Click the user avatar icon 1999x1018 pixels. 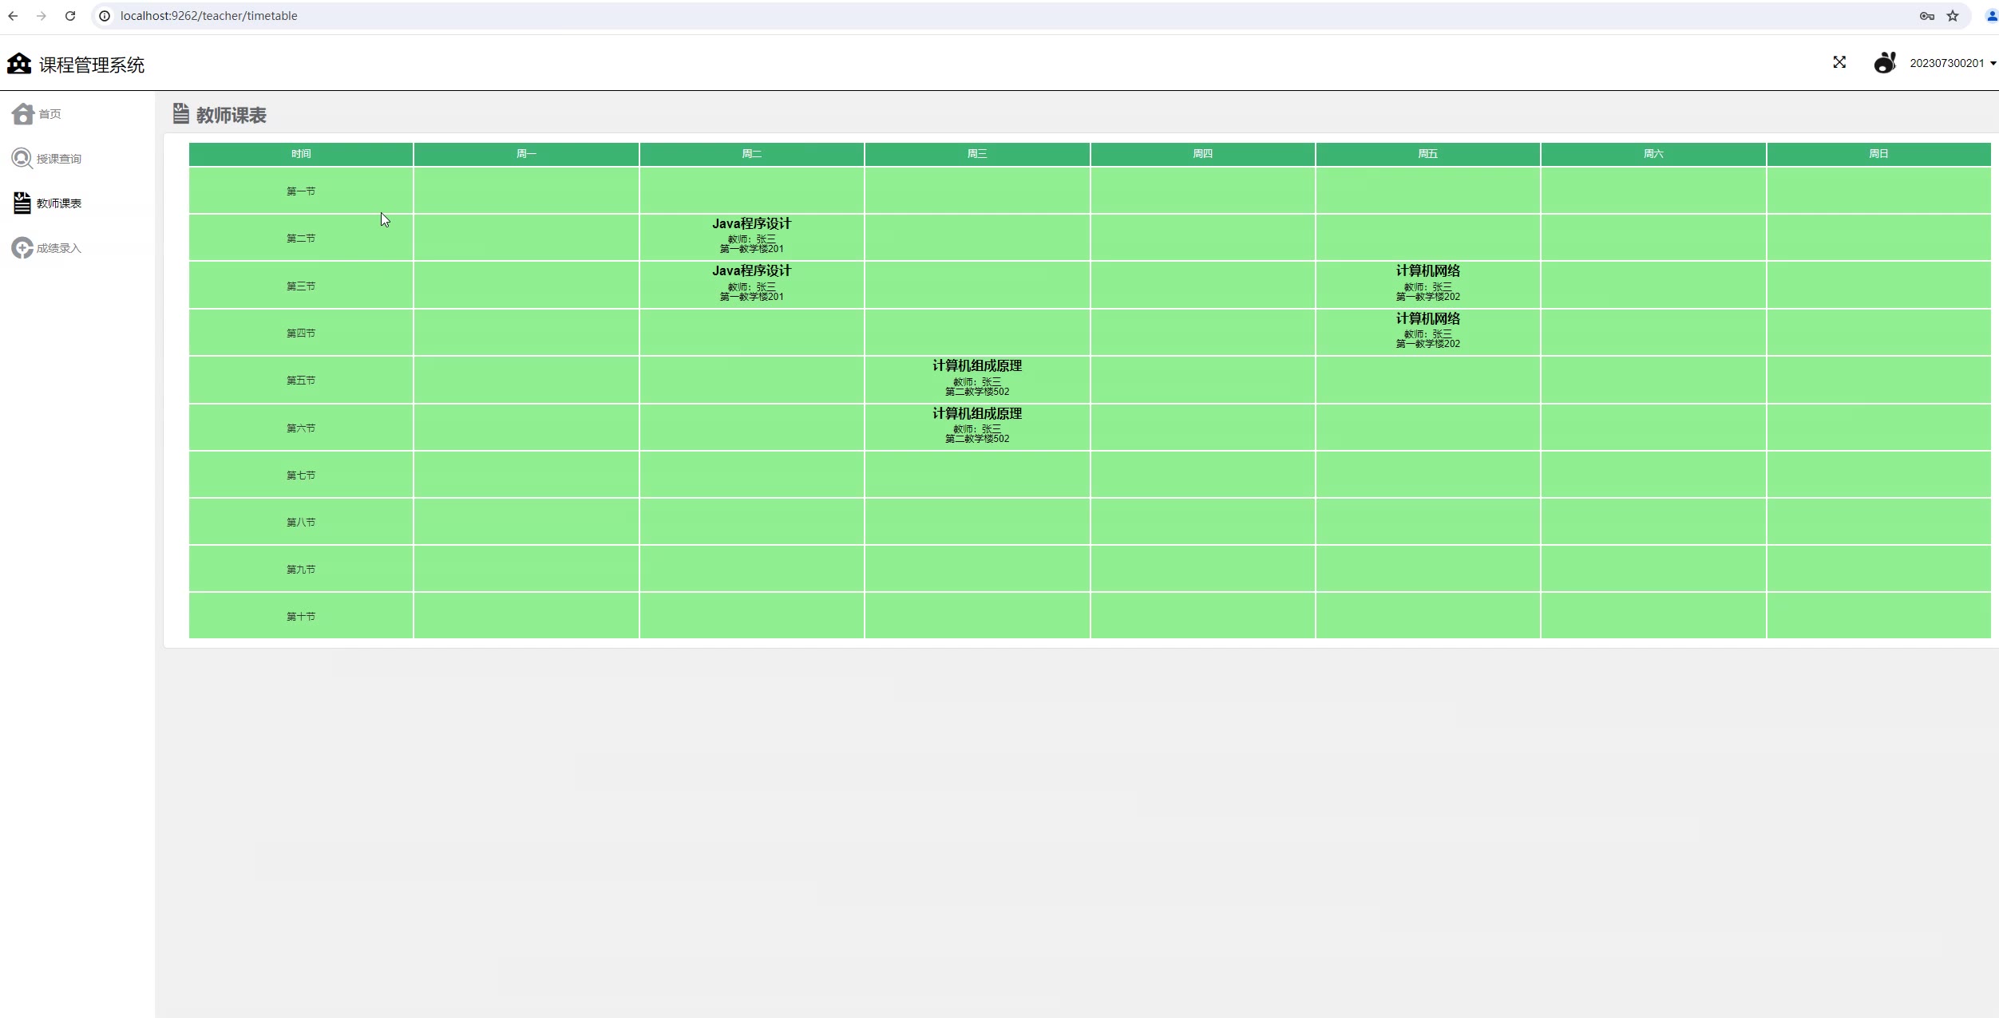coord(1885,62)
